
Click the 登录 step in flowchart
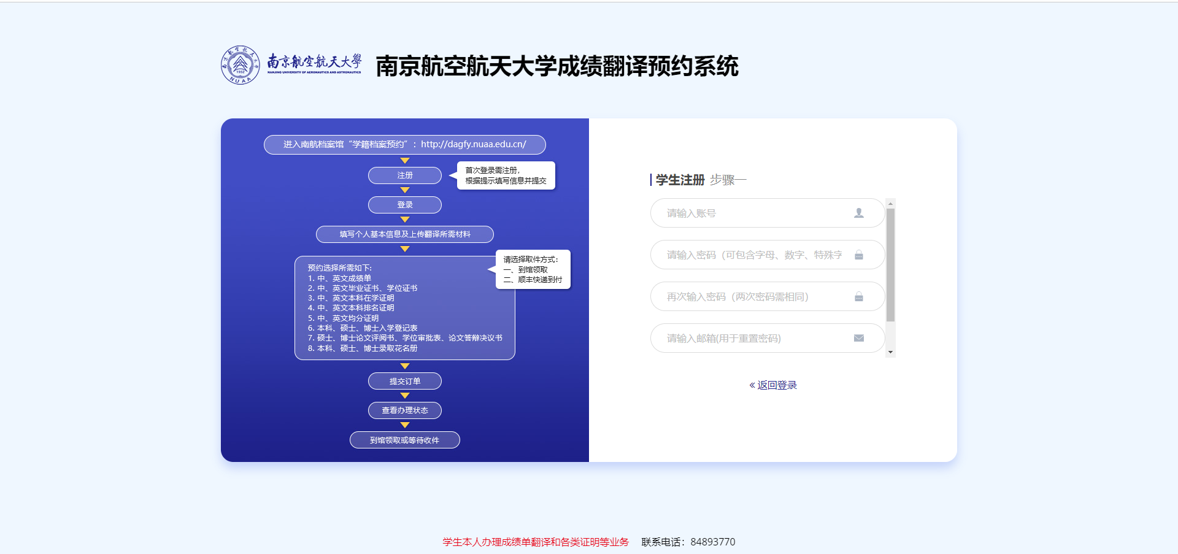(x=405, y=205)
